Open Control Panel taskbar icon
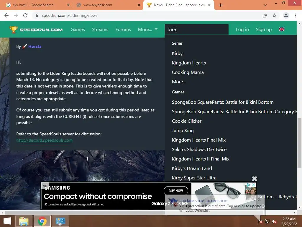 click(x=60, y=221)
